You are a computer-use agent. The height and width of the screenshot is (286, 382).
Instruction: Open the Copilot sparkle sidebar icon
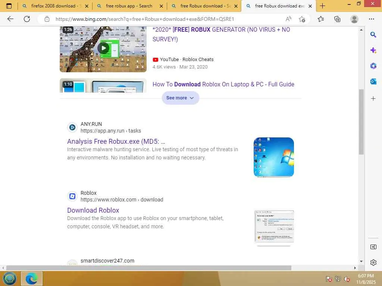(x=373, y=50)
